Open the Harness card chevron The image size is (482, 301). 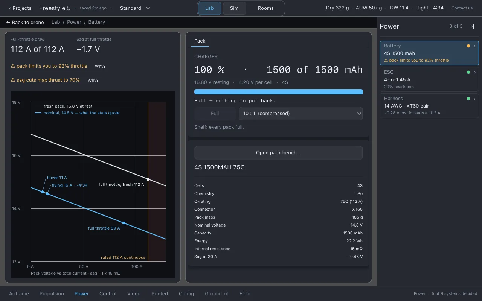pyautogui.click(x=475, y=99)
